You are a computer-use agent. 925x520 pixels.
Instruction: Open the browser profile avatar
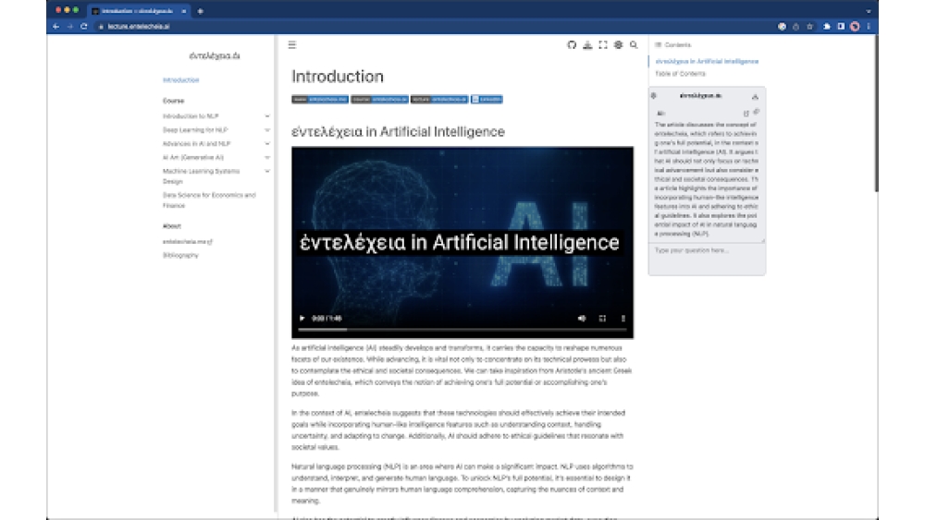(855, 27)
